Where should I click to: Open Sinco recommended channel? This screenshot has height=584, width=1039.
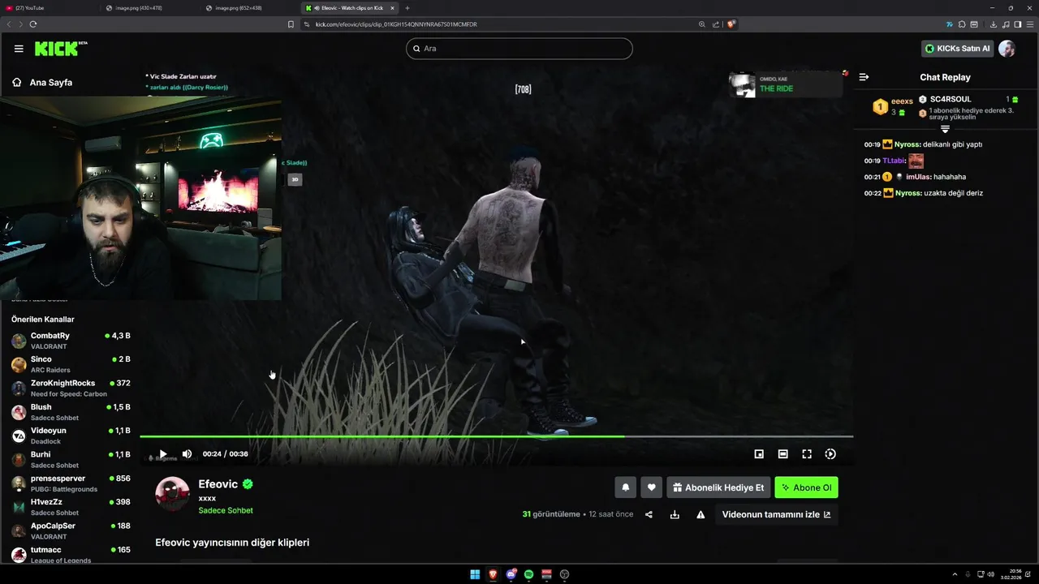coord(71,364)
